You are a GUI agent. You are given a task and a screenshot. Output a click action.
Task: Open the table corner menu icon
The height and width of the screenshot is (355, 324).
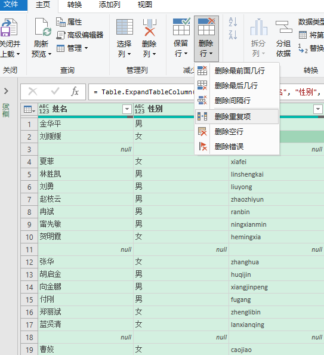pyautogui.click(x=29, y=109)
